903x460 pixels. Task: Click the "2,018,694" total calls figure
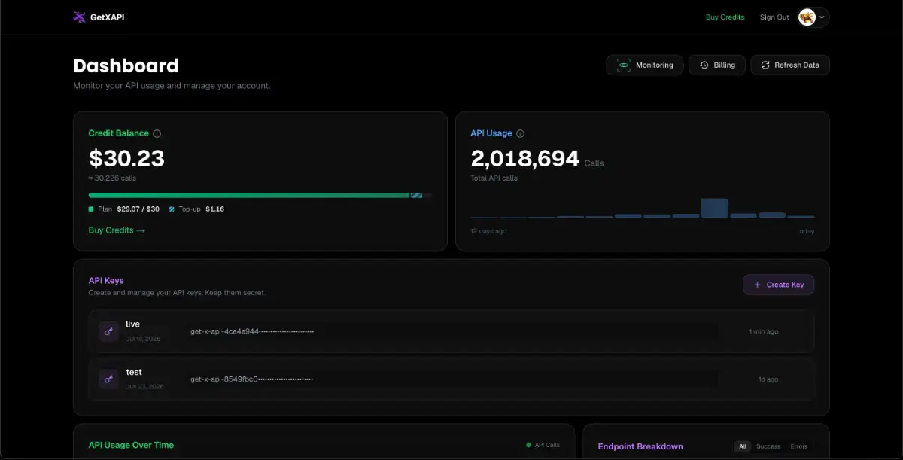point(525,158)
